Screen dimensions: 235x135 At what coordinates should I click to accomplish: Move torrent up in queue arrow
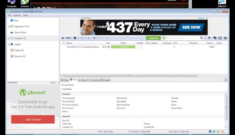coord(101,38)
